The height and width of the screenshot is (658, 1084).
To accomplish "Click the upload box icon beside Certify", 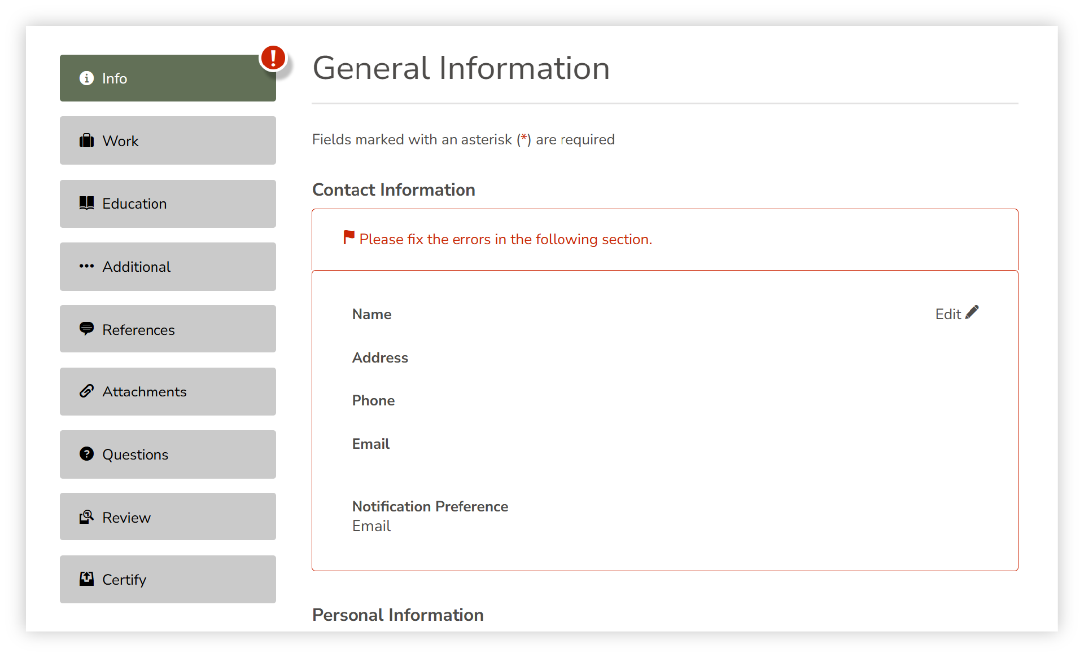I will [x=86, y=578].
